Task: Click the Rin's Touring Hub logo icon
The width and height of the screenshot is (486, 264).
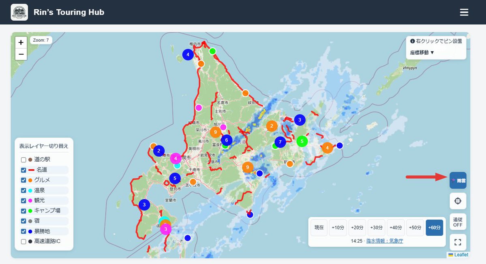Action: [x=19, y=13]
